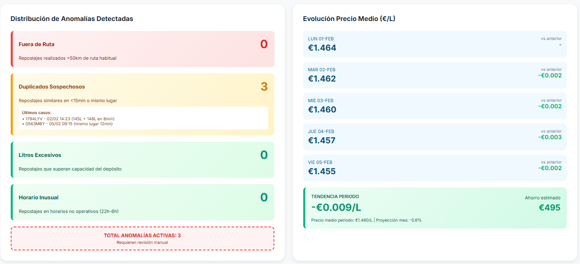Click the Tendencia Periodo summary card

435,208
